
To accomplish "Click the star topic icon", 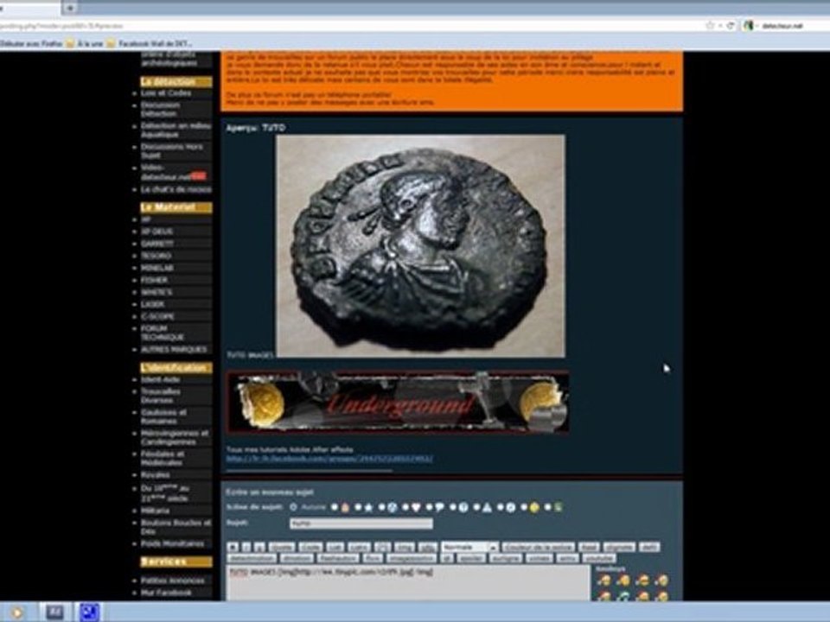I will (368, 508).
